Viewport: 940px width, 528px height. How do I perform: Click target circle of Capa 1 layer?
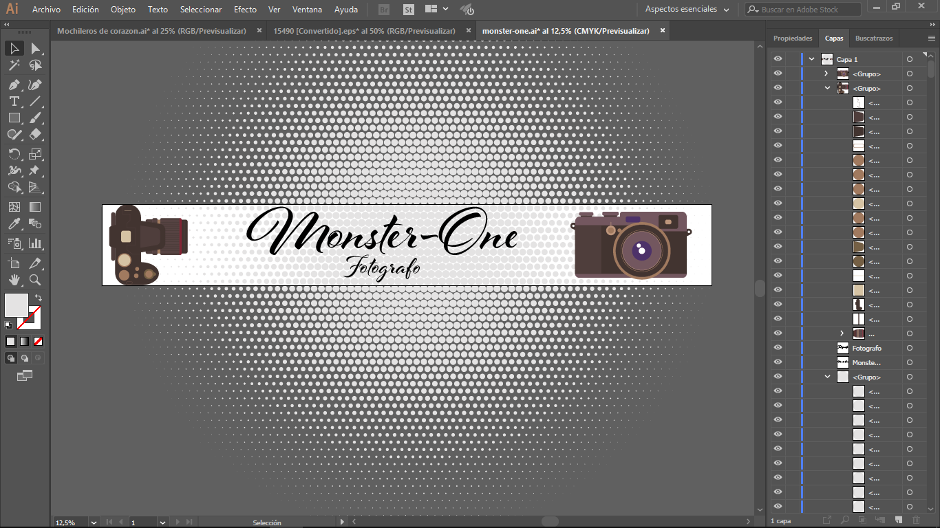click(x=909, y=59)
